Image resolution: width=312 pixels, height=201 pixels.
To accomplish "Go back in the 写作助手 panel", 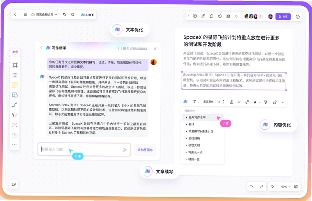I will 41,48.
